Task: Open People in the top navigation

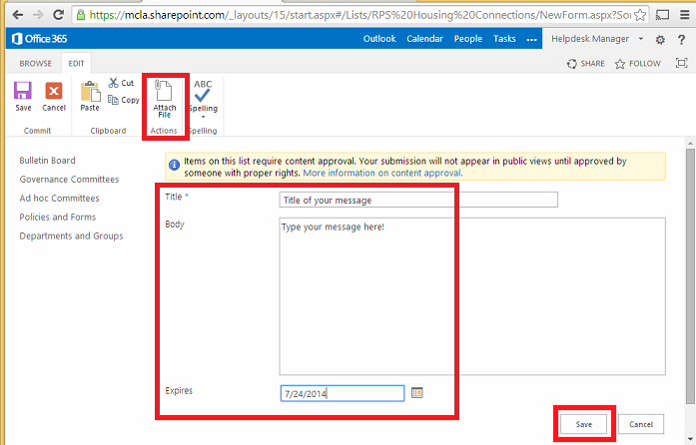Action: tap(468, 39)
